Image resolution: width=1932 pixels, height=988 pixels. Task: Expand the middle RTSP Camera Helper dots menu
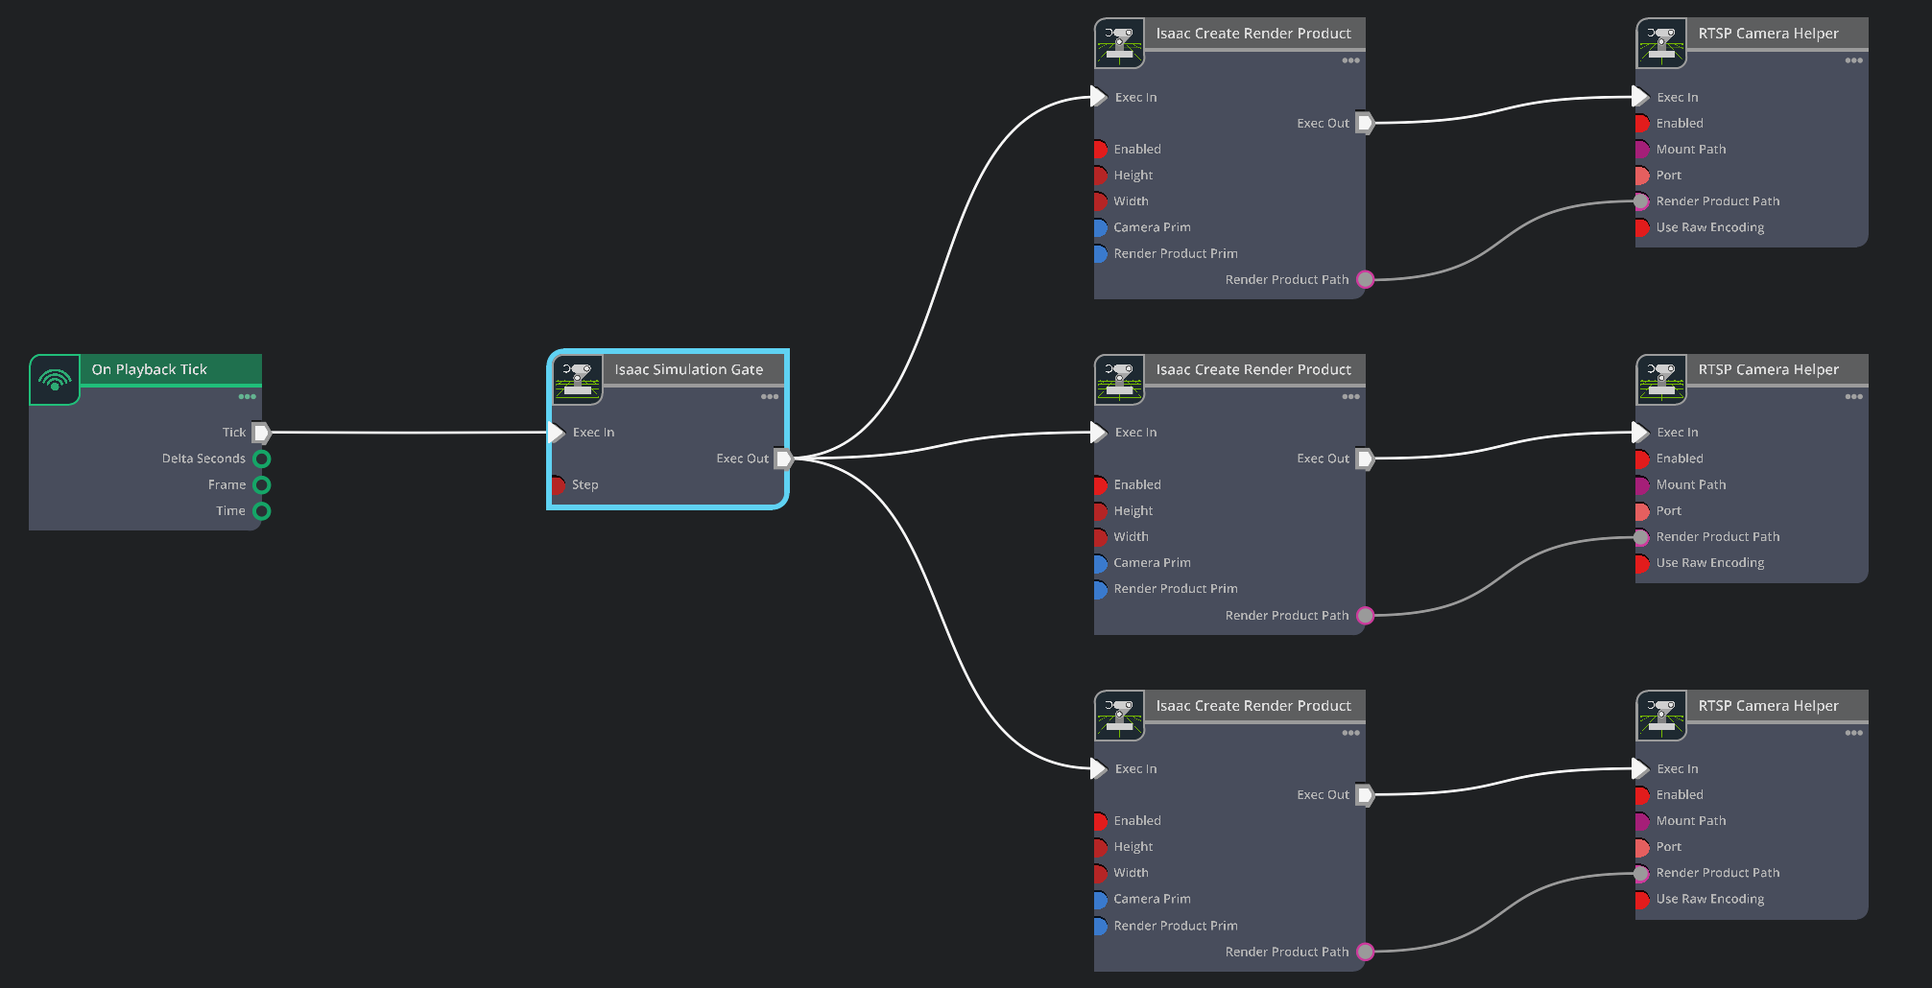pyautogui.click(x=1853, y=396)
